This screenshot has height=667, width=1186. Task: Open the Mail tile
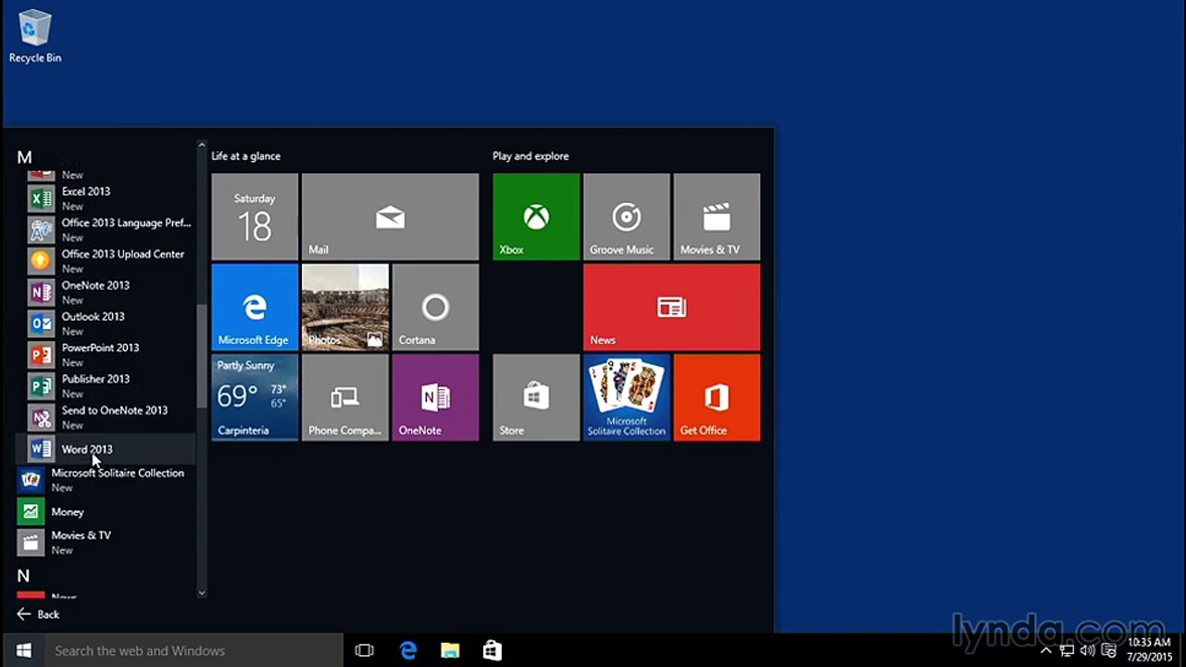pyautogui.click(x=391, y=217)
